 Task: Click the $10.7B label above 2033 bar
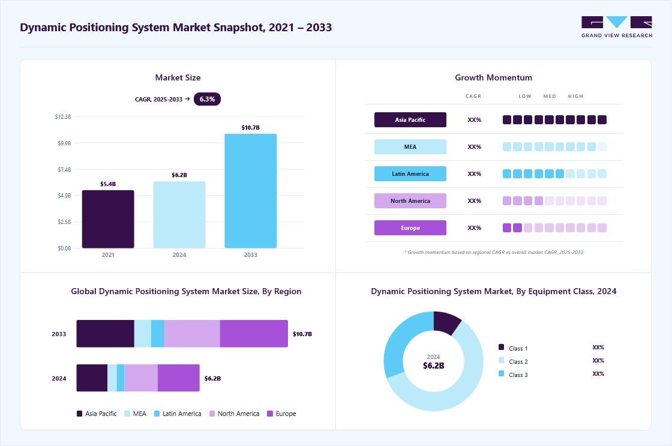pos(251,127)
